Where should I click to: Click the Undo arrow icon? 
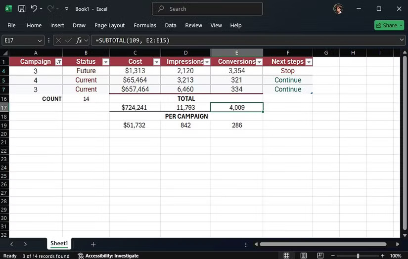34,8
